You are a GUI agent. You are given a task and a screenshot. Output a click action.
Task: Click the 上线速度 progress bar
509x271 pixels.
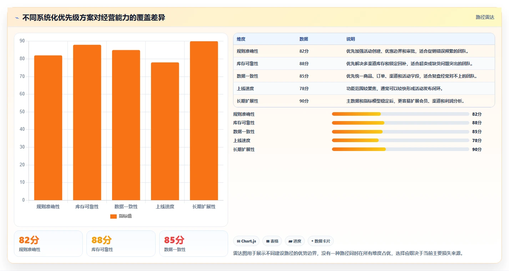pos(400,140)
